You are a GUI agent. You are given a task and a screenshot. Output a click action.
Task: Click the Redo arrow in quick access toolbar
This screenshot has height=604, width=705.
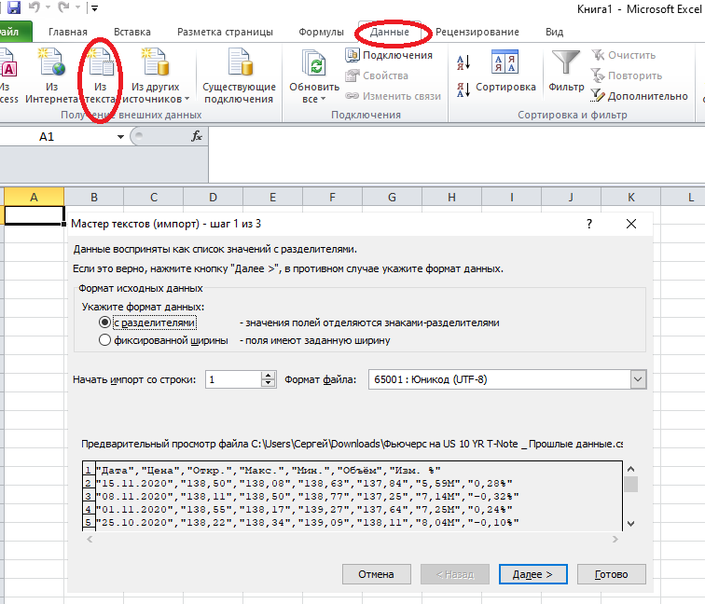[x=63, y=7]
